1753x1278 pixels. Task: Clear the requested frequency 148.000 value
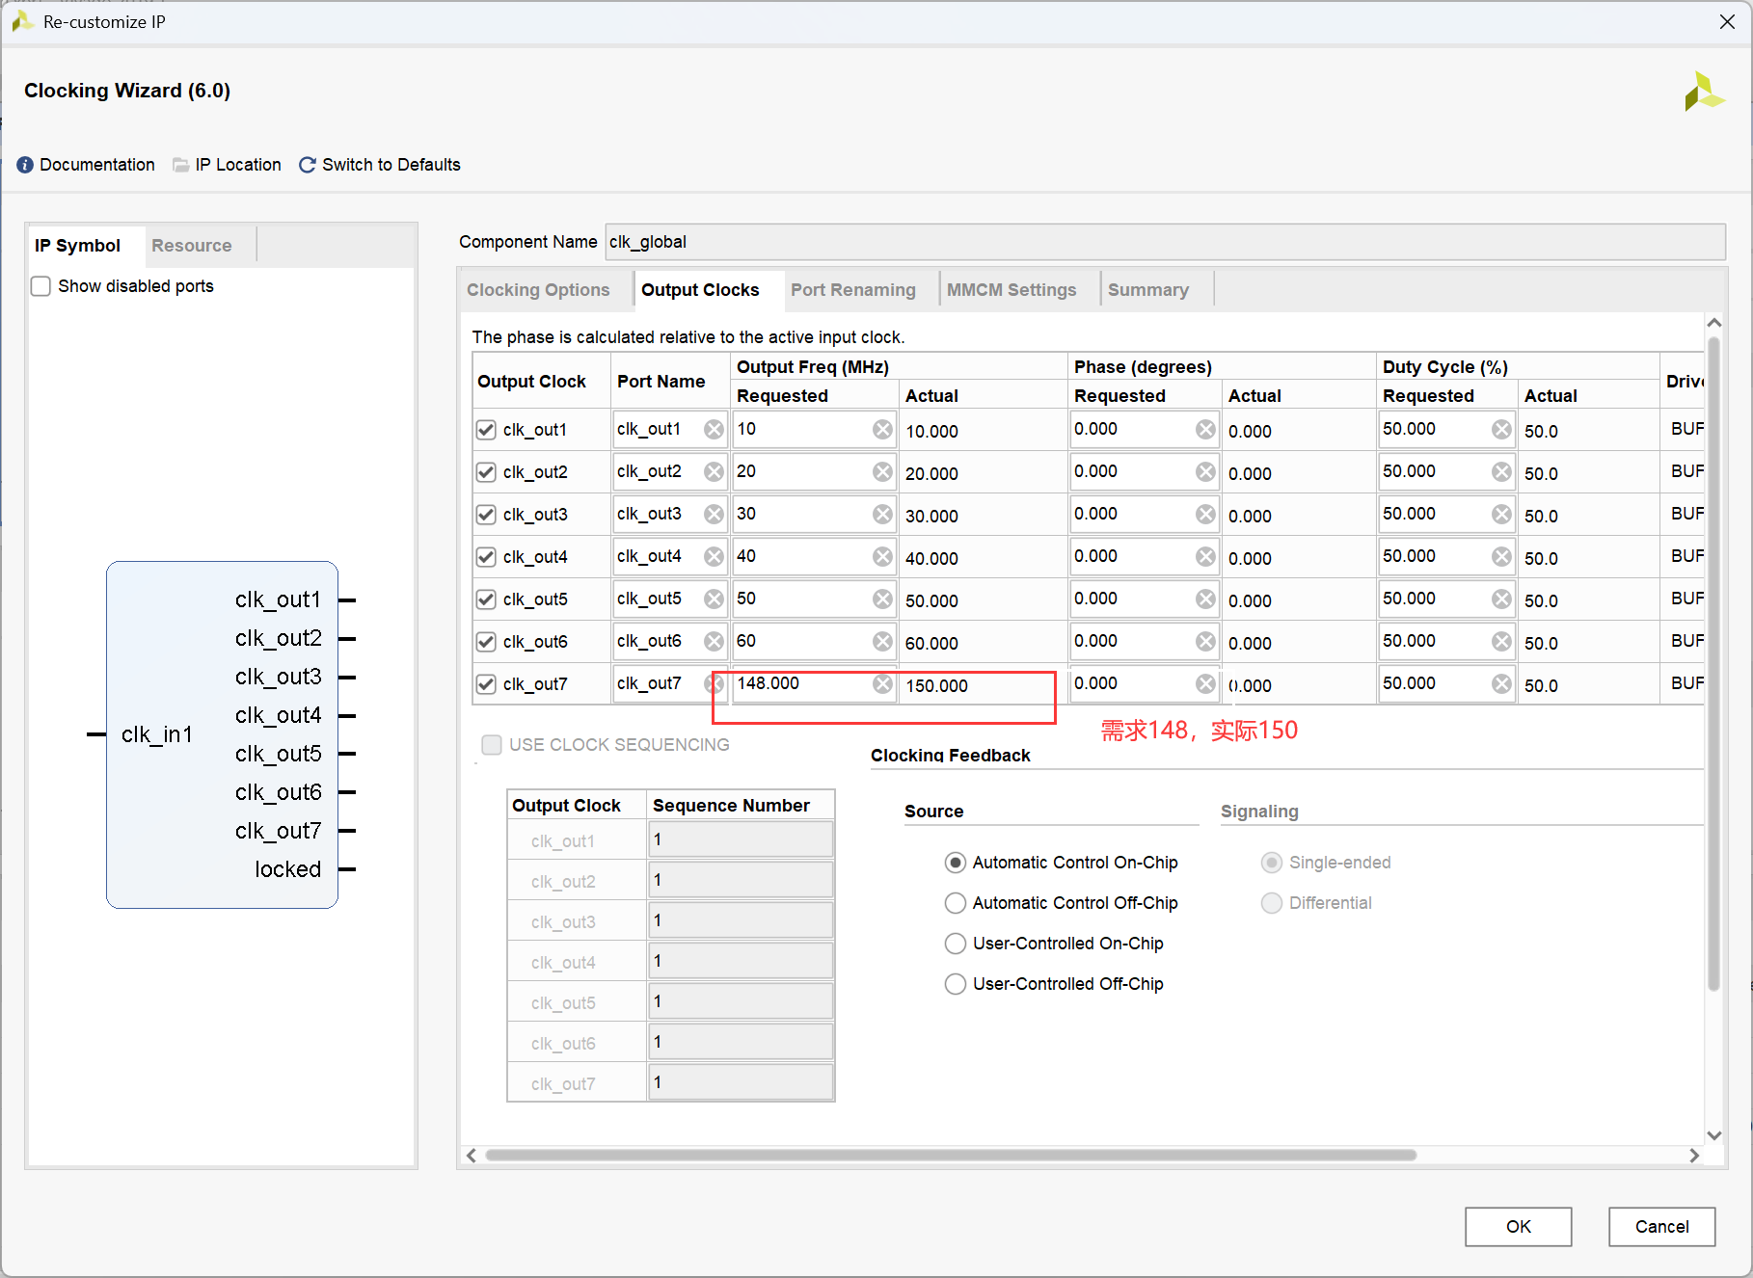pyautogui.click(x=882, y=684)
